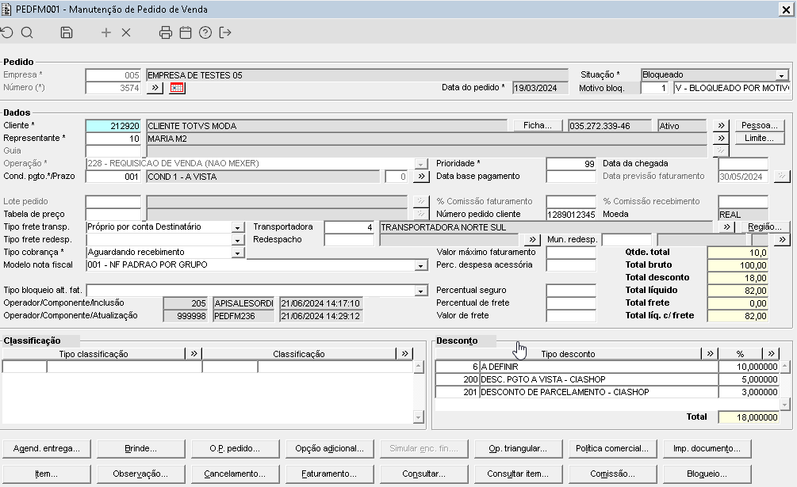Click the exit icon in the toolbar
This screenshot has height=487, width=797.
click(225, 32)
